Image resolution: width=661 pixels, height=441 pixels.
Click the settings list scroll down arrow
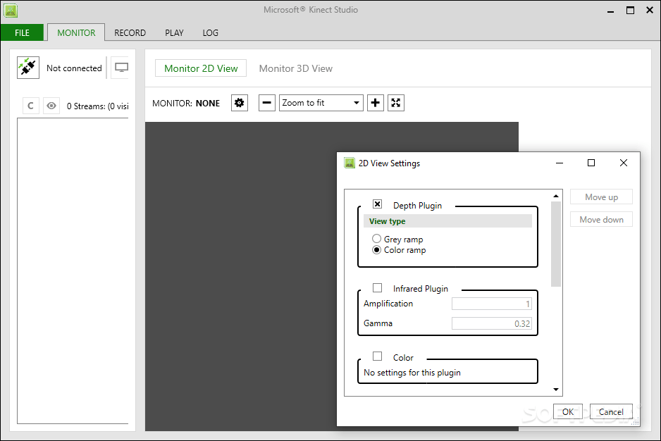point(556,390)
